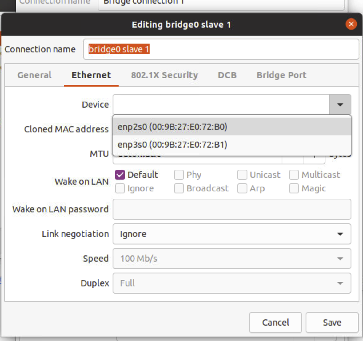Open the DCB tab
This screenshot has height=341, width=363.
tap(227, 75)
